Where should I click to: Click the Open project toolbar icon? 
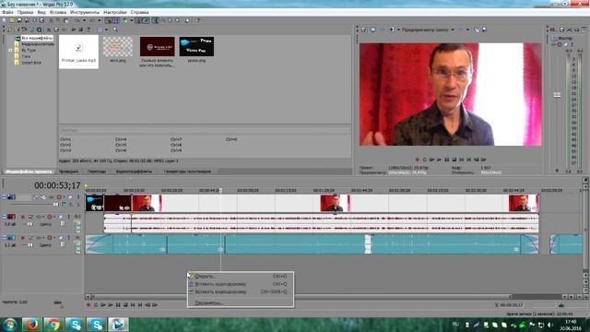click(12, 20)
